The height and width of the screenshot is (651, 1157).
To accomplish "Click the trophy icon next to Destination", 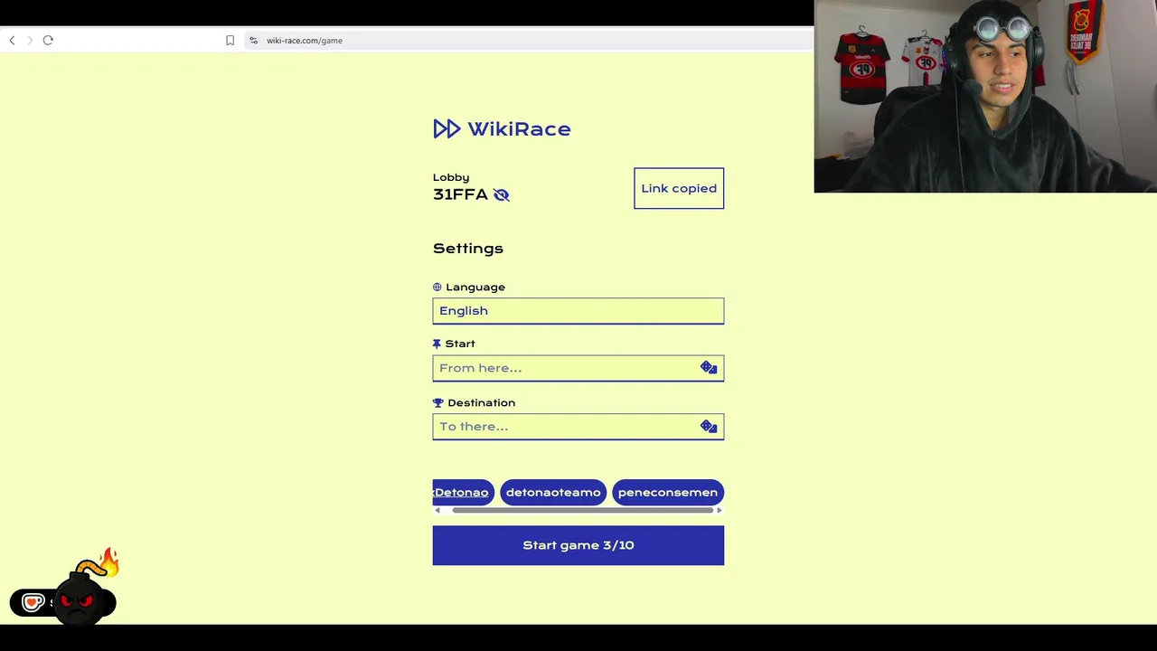I will click(x=437, y=402).
